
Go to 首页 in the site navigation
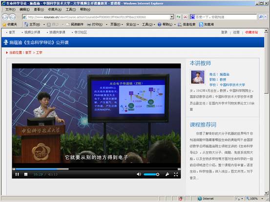12,32
